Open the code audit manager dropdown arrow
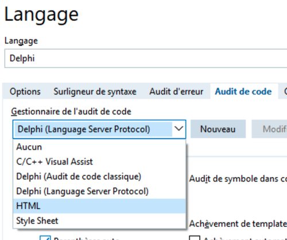This screenshot has width=287, height=240. (179, 129)
